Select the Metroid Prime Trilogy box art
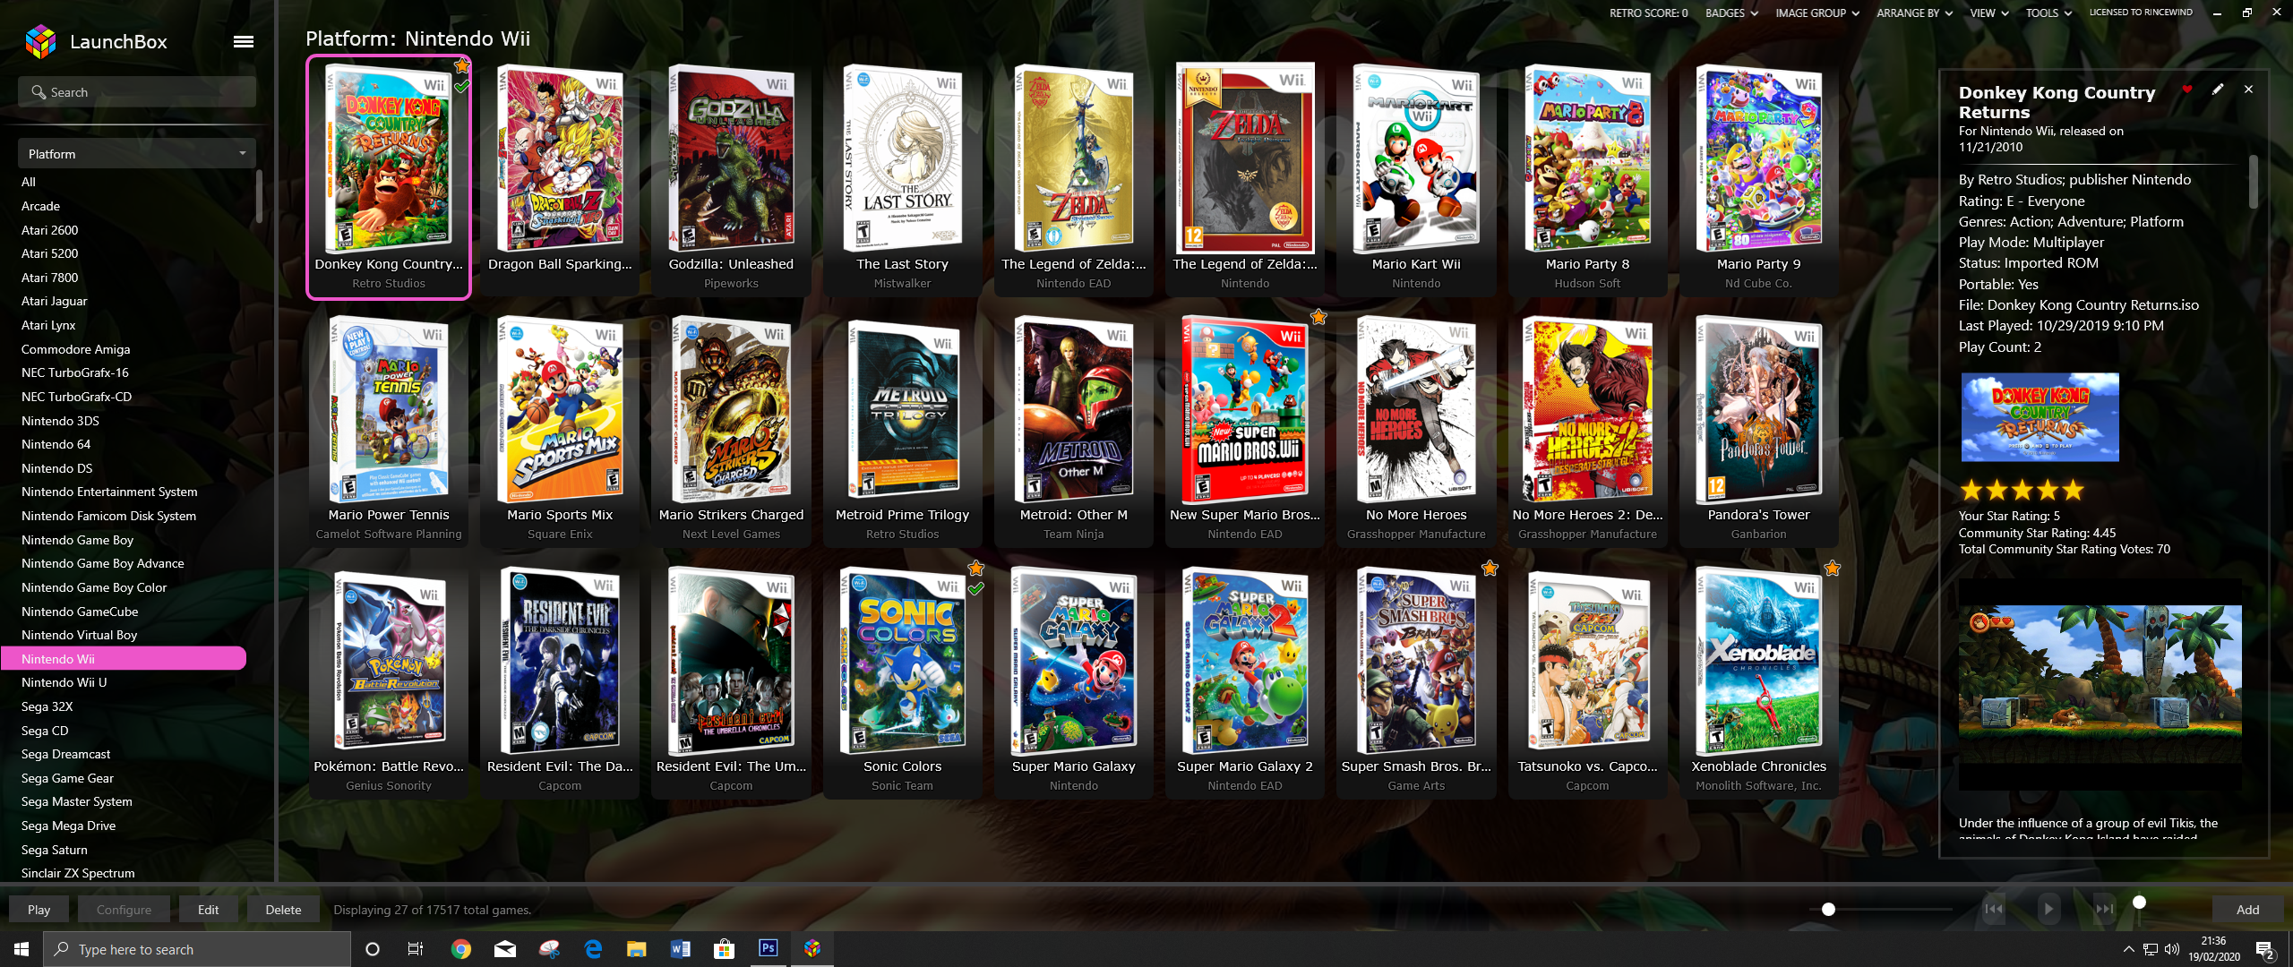This screenshot has width=2293, height=967. [902, 410]
